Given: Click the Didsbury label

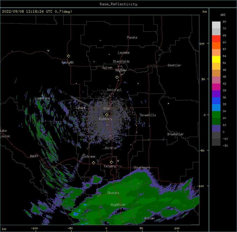Looking at the screenshot, I should (x=106, y=119).
